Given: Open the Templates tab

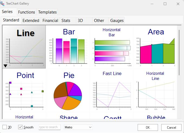Looking at the screenshot, I should 47,12.
